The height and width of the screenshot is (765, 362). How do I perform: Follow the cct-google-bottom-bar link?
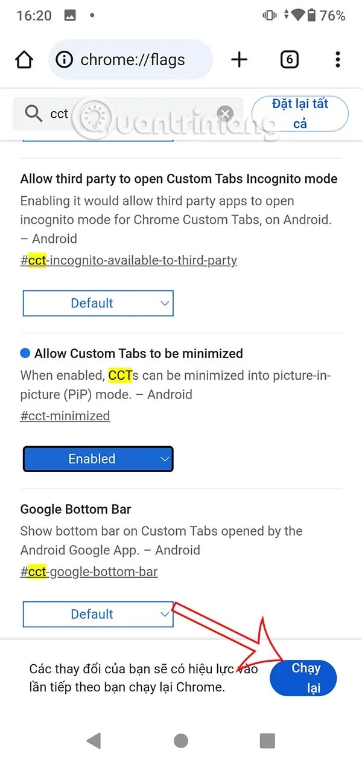click(89, 571)
